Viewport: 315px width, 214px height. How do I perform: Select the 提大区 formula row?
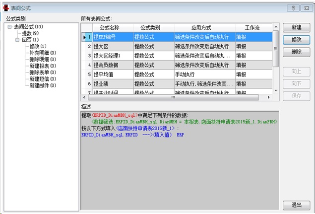pyautogui.click(x=112, y=46)
